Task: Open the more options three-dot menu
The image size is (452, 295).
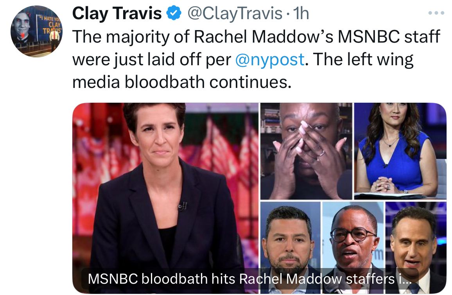Action: (x=436, y=13)
